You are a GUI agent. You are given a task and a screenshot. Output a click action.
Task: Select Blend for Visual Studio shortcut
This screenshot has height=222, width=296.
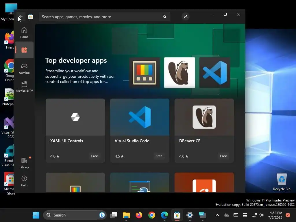coord(8,156)
